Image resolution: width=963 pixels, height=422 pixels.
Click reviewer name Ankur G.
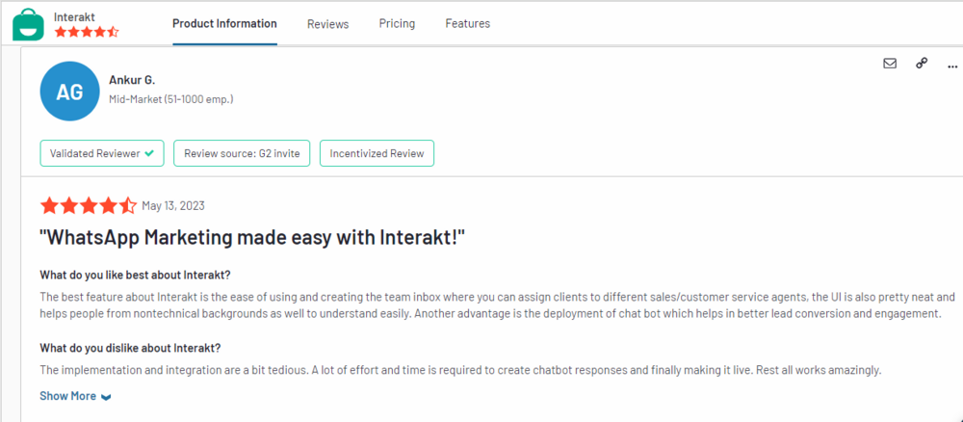[x=132, y=79]
